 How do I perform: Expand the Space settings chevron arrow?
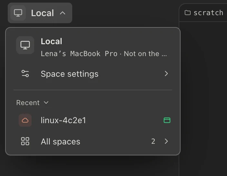tap(166, 73)
